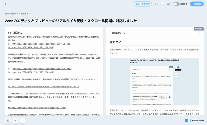Click the plus add button
The height and width of the screenshot is (125, 207).
click(15, 120)
